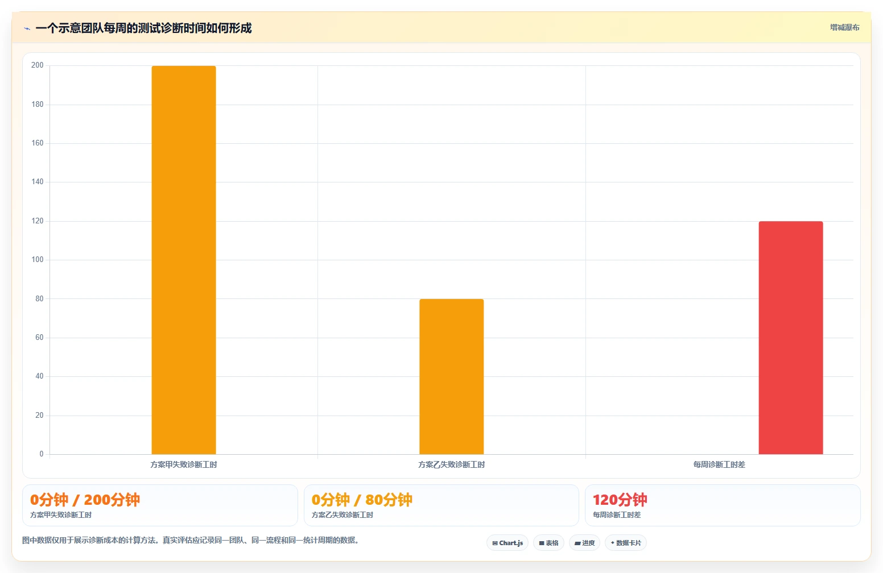Click the x-axis label 方案甲失败诊断工时
Screen dimensions: 883x573
184,464
